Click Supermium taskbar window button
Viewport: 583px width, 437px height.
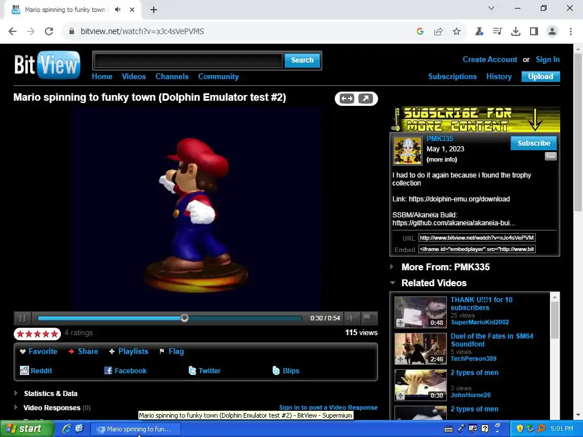tap(136, 429)
